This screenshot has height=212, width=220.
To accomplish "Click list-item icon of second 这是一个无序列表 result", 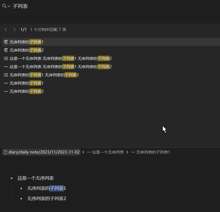I will pyautogui.click(x=6, y=67).
